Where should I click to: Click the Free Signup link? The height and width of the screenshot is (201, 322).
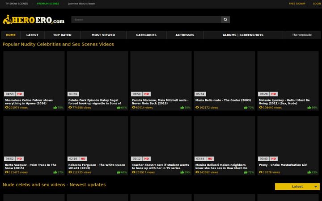(x=297, y=4)
